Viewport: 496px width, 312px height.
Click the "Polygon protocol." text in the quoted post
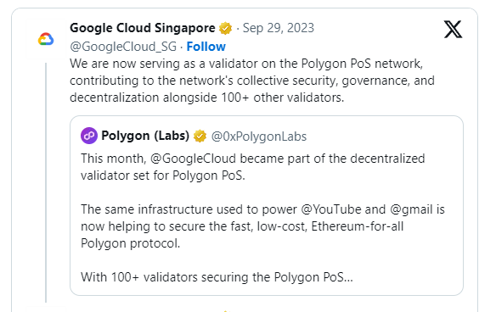coord(130,243)
